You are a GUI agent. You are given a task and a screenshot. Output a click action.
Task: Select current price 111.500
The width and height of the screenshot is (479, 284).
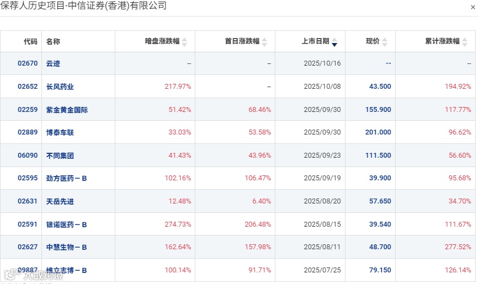coord(378,155)
